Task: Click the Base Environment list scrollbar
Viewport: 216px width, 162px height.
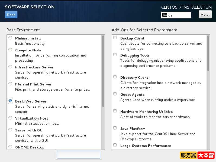Action: (x=103, y=71)
